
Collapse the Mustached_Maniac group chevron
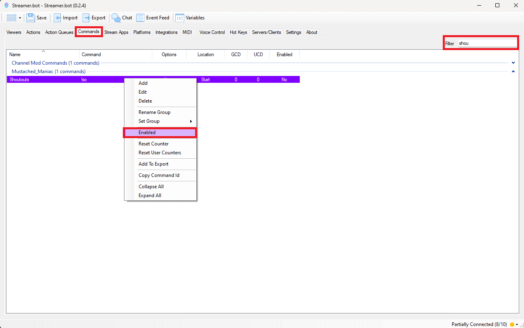(513, 71)
